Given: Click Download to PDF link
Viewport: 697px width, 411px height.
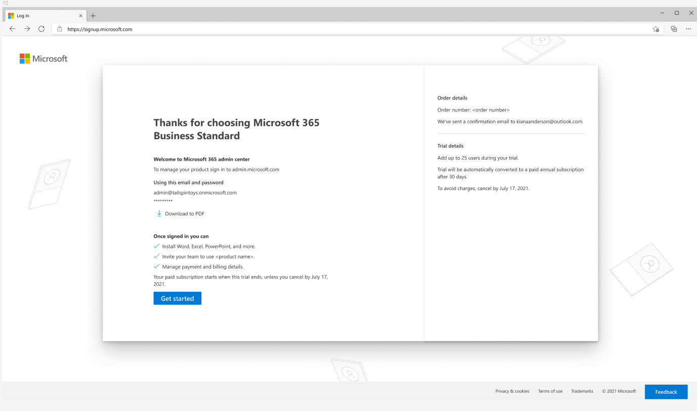Looking at the screenshot, I should [185, 213].
